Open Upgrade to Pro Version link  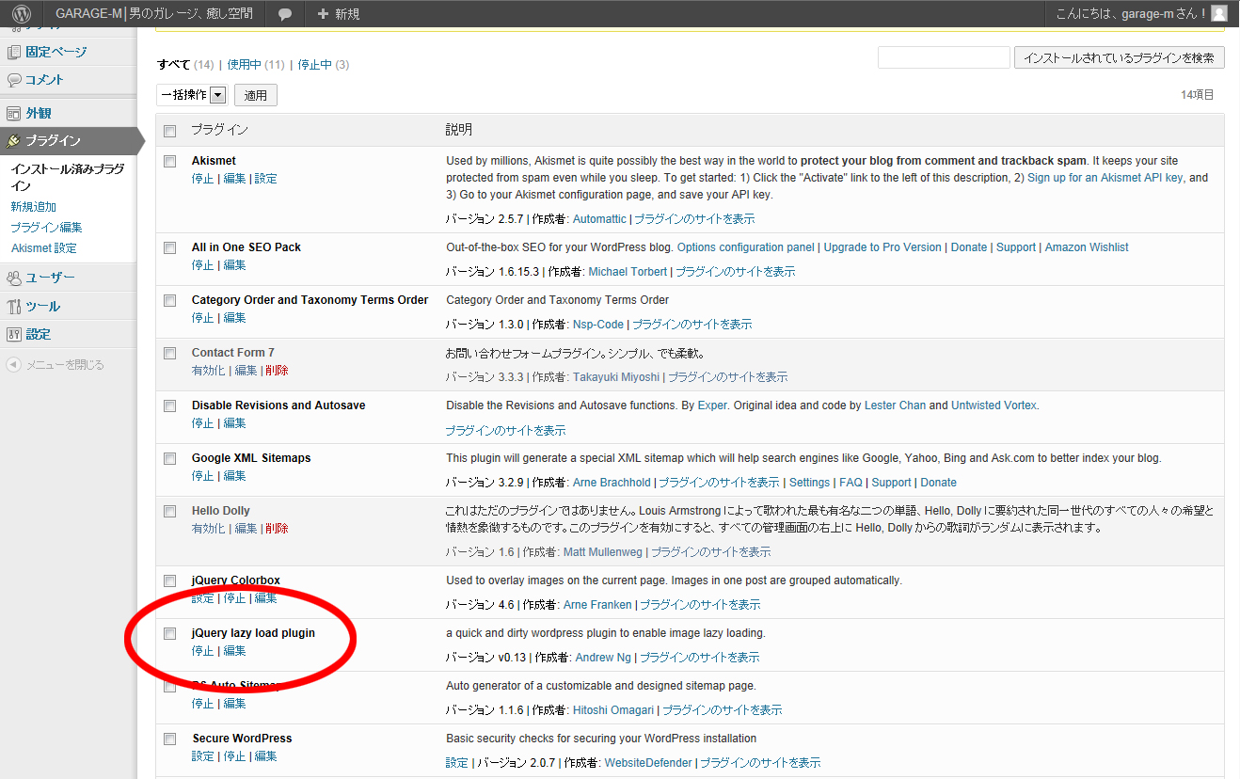click(882, 247)
